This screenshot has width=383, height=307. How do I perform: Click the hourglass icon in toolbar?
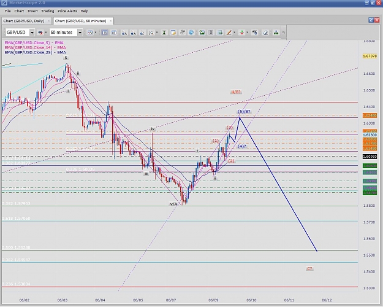[164, 33]
